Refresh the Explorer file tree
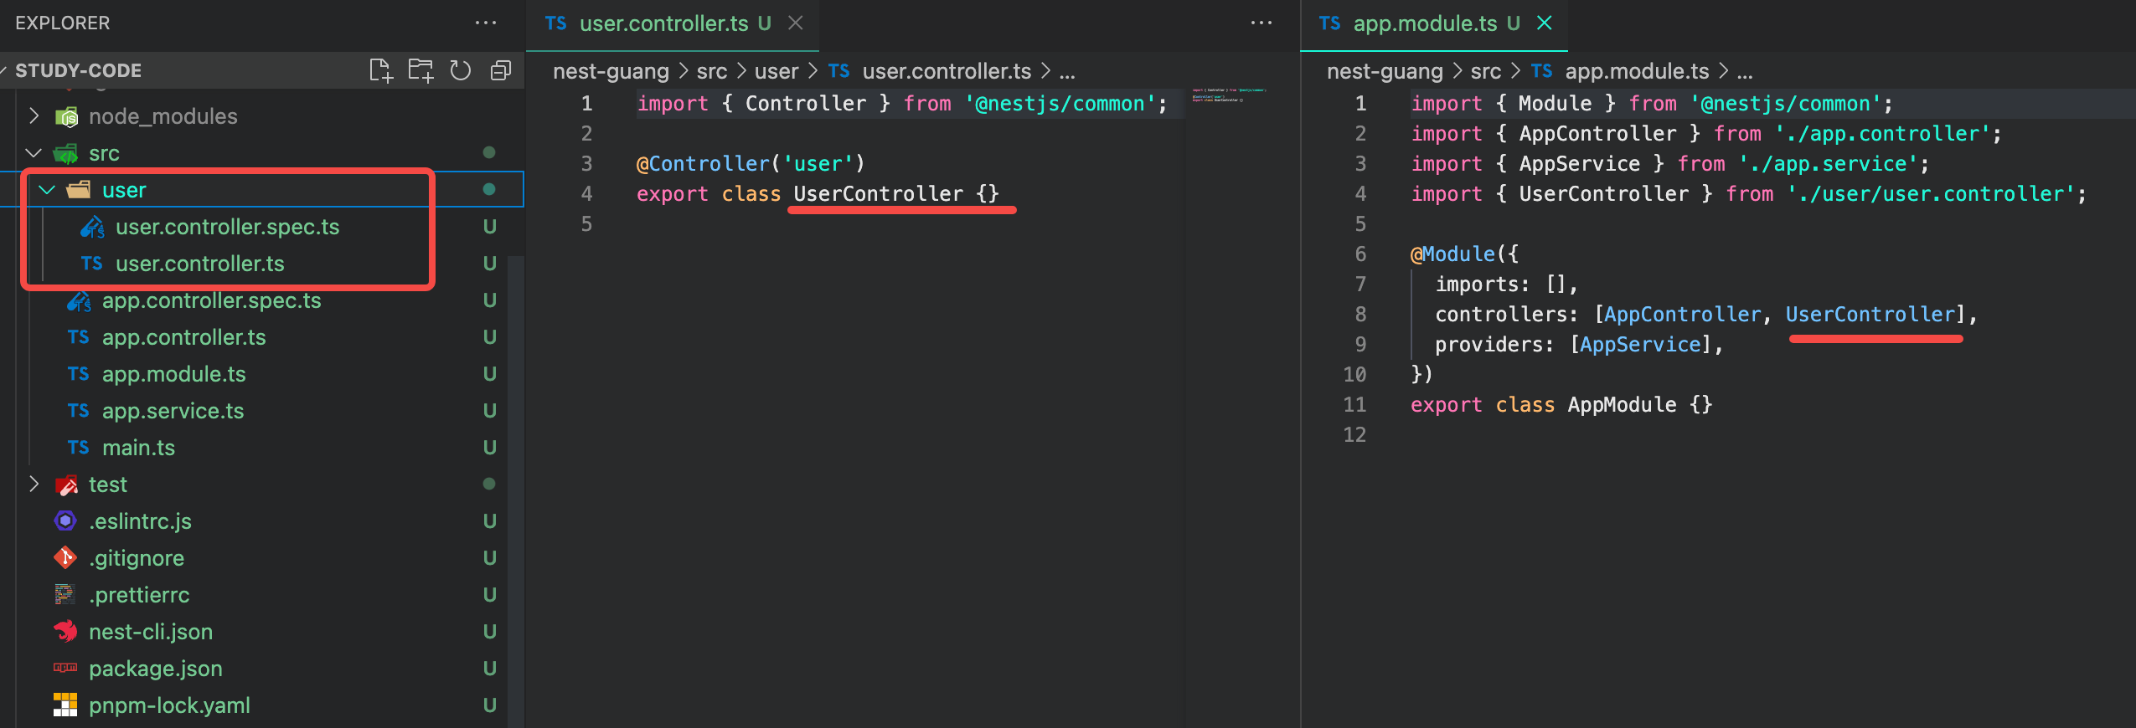This screenshot has height=728, width=2136. click(x=461, y=70)
